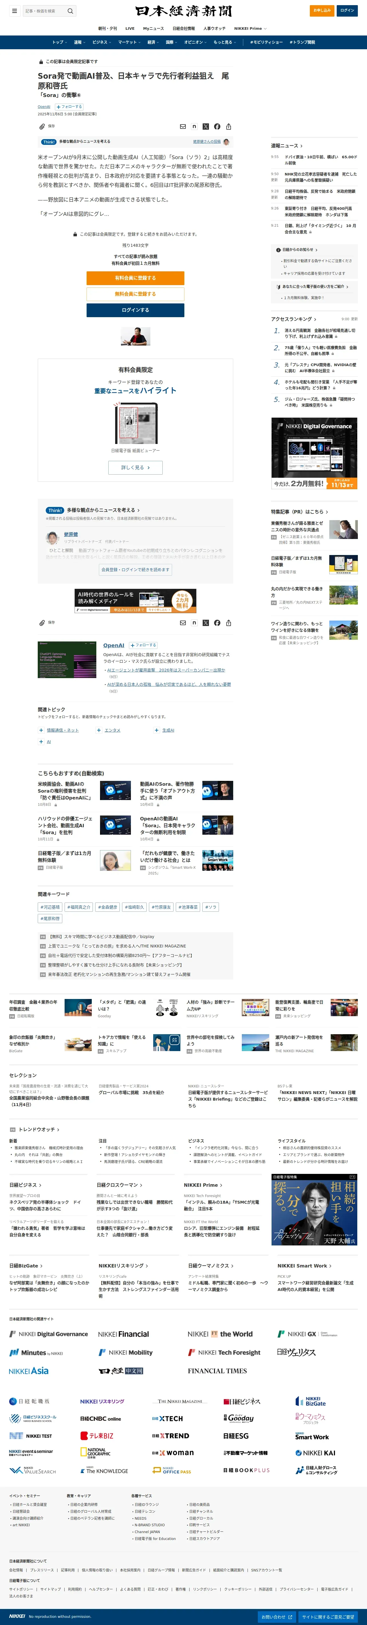367x1625 pixels.
Task: Open the NIKKEI Tech Foresight logo
Action: coord(224,1352)
